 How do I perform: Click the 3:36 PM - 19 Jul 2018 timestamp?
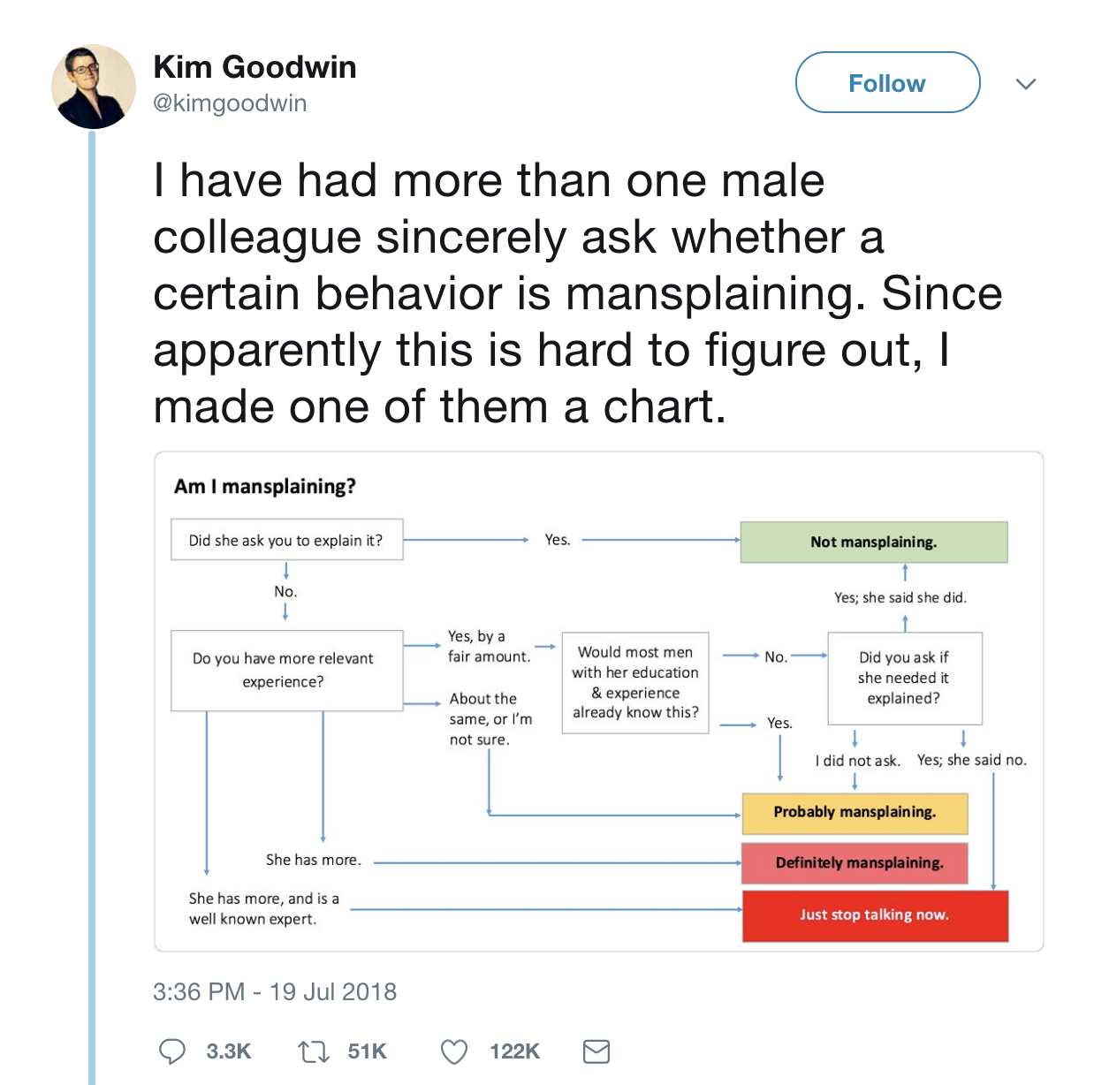275,991
